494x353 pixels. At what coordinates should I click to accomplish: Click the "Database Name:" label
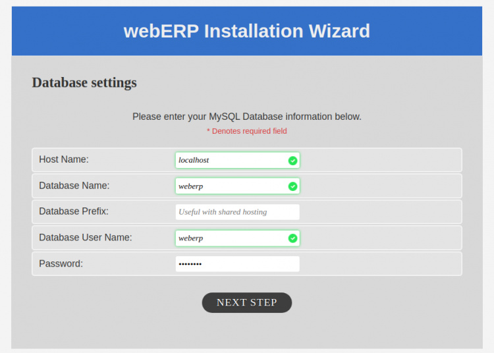pyautogui.click(x=74, y=186)
